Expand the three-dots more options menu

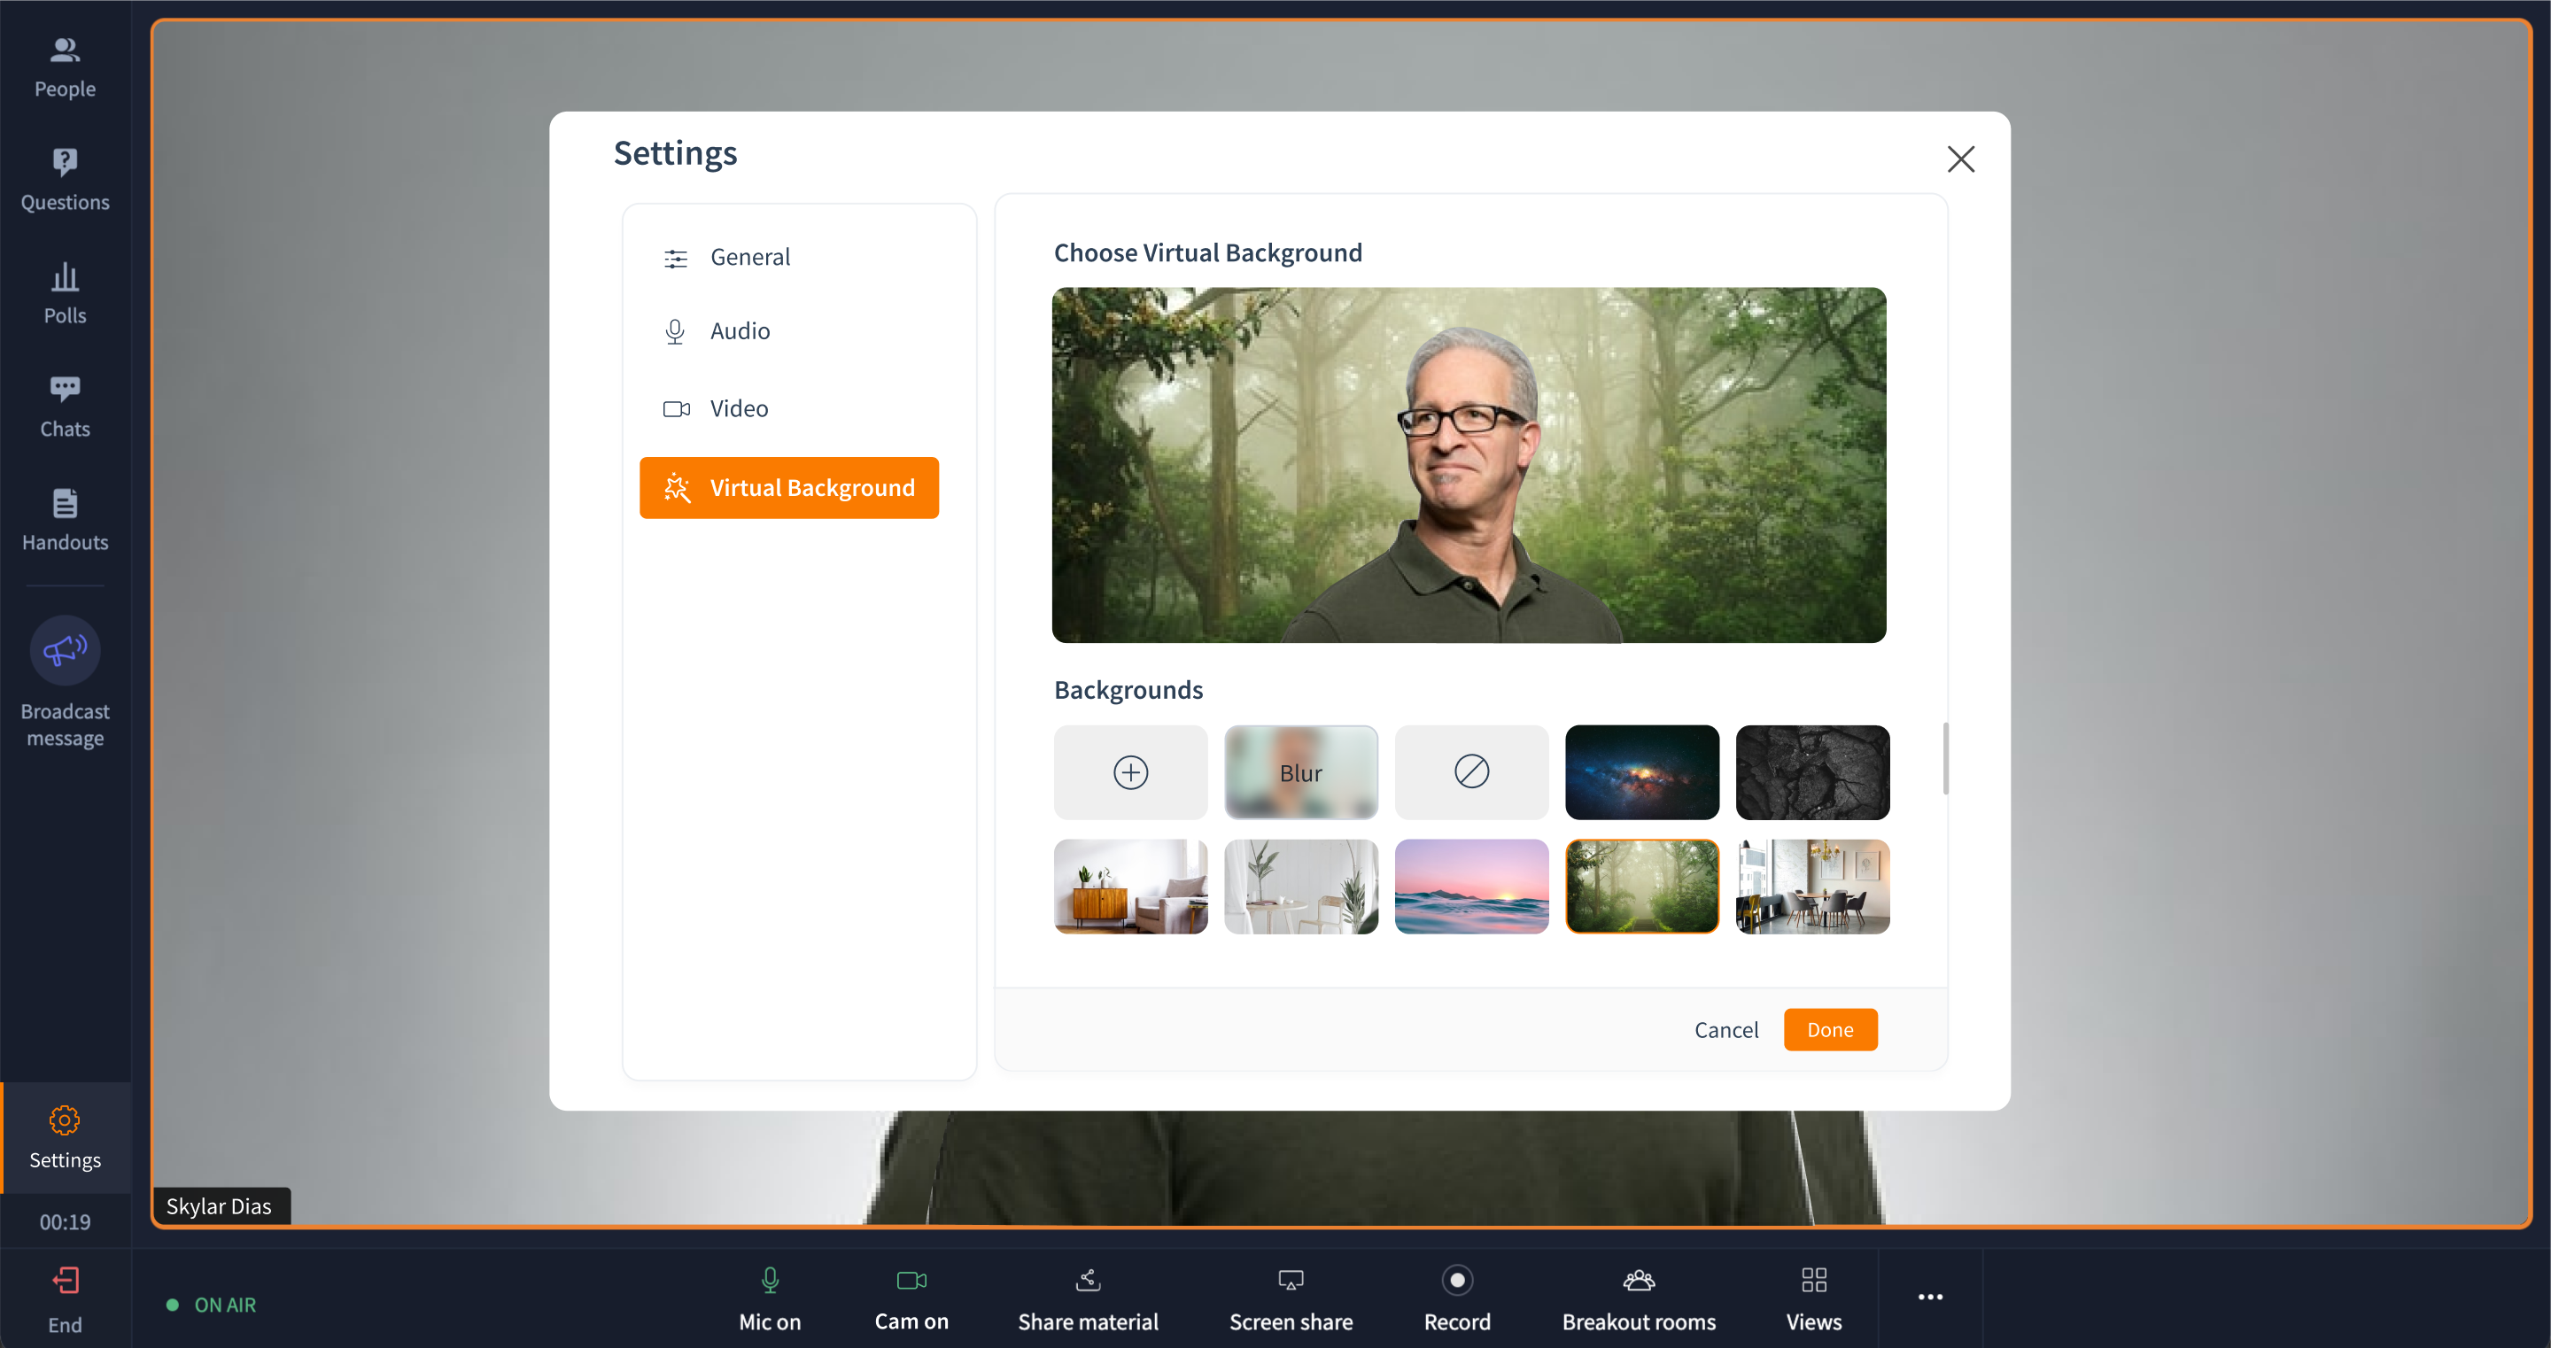(x=1929, y=1297)
